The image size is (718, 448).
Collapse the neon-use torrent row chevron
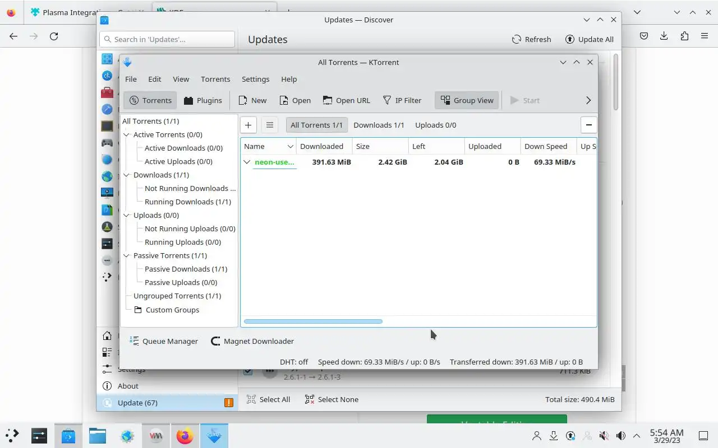coord(247,162)
